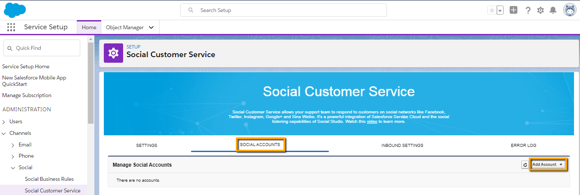Click the Salesforce cloud logo
Screen dimensions: 580x195
(x=15, y=9)
